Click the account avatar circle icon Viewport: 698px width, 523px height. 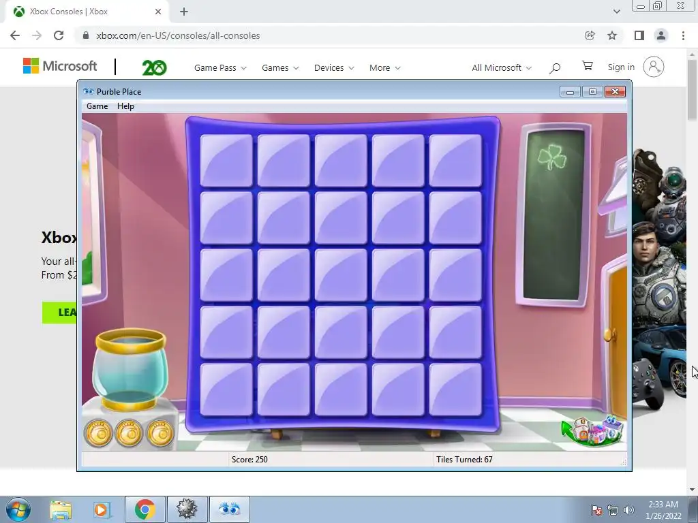tap(654, 67)
